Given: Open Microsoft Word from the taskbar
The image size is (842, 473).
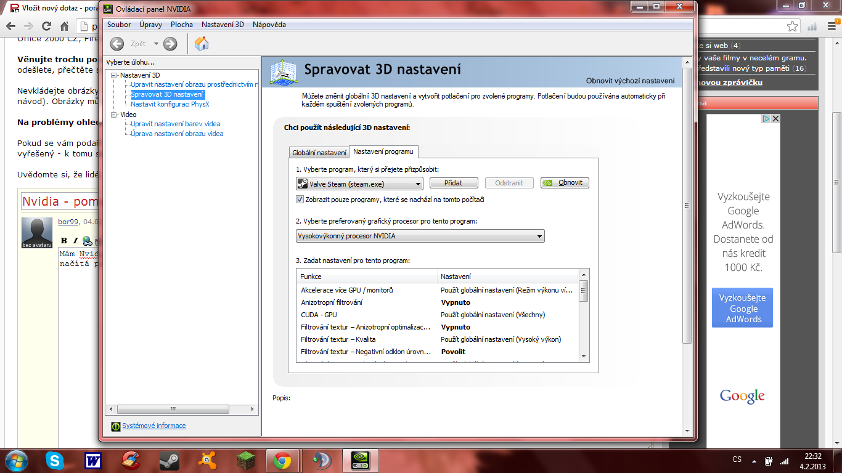Looking at the screenshot, I should coord(93,461).
